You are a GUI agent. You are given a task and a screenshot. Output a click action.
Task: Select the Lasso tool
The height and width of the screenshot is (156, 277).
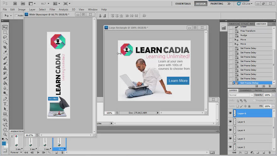pyautogui.click(x=5, y=37)
